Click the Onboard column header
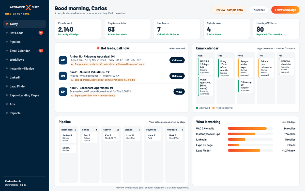305x191 pixels. [x=175, y=130]
